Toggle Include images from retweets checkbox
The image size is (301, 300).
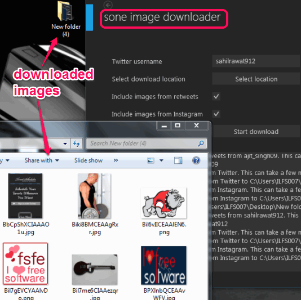click(216, 96)
